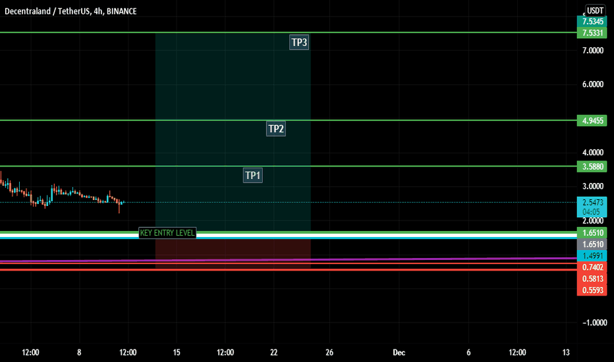614x362 pixels.
Task: Click the 7.5331 green price tag
Action: click(592, 33)
